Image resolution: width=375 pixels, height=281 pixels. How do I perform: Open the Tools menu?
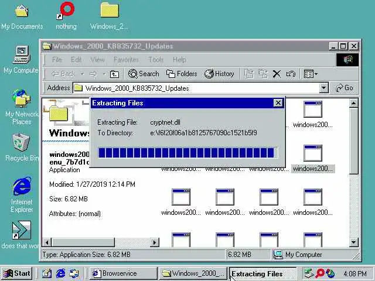click(156, 60)
